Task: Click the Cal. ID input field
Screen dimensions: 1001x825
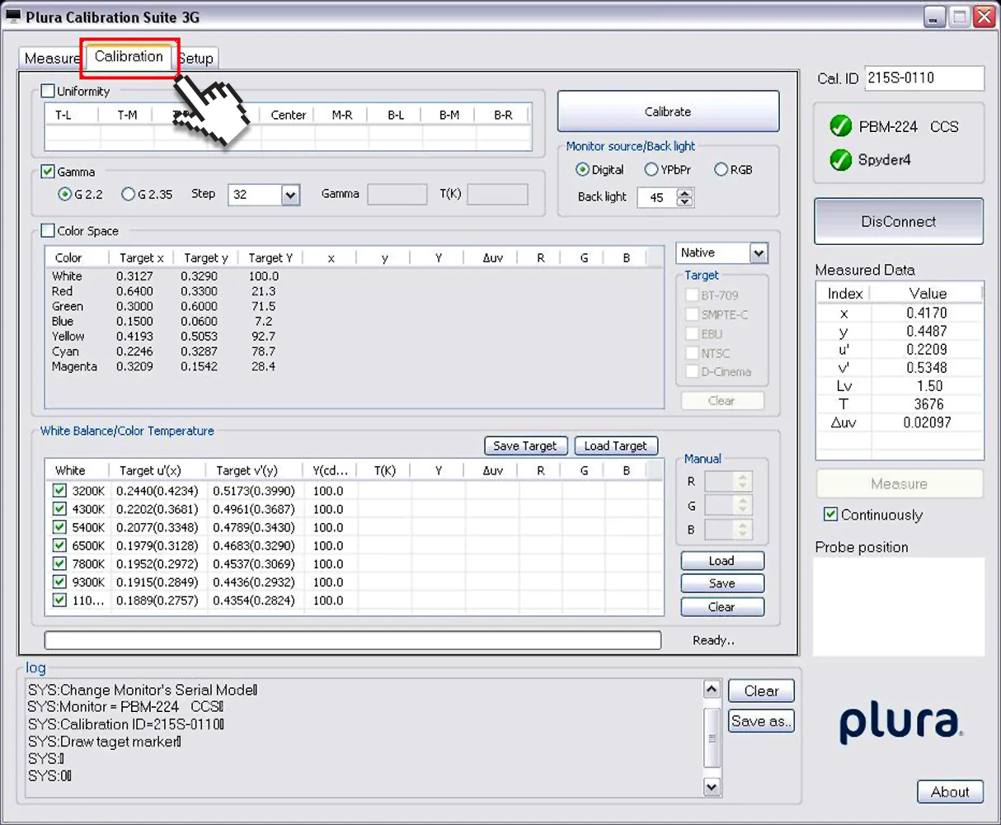Action: coord(924,78)
